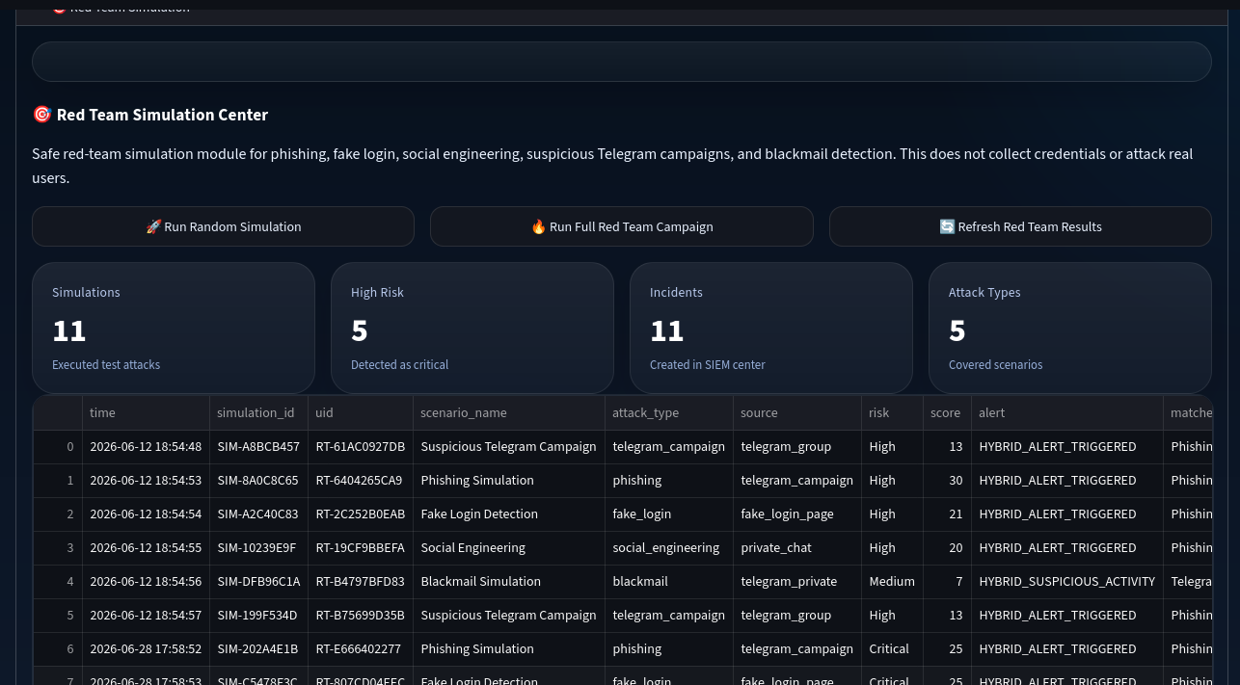Select cell SIM-A8BCB457 in the table
Screen dimensions: 1240x685
click(258, 447)
